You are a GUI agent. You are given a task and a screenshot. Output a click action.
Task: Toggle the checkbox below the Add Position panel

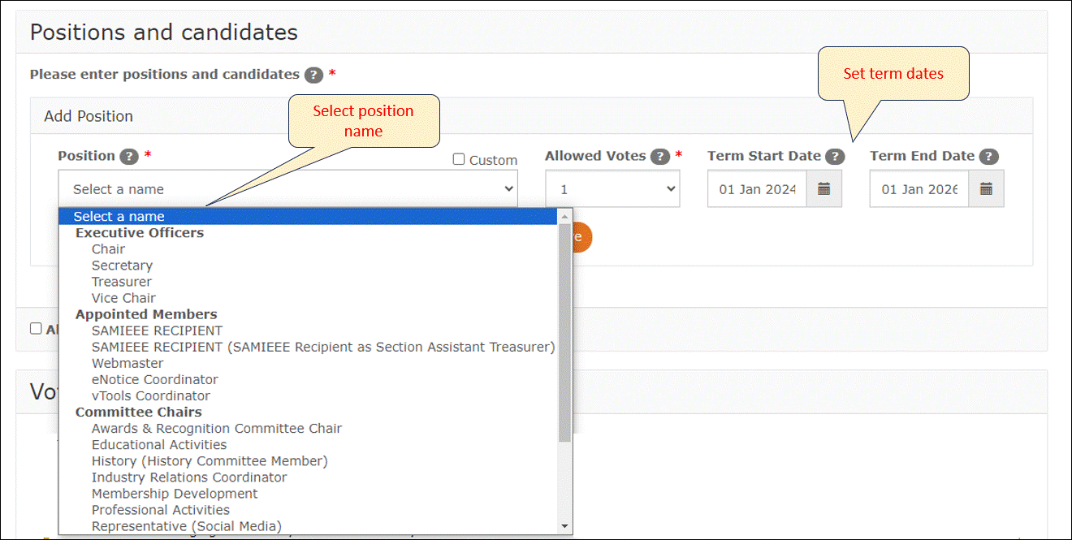tap(36, 329)
